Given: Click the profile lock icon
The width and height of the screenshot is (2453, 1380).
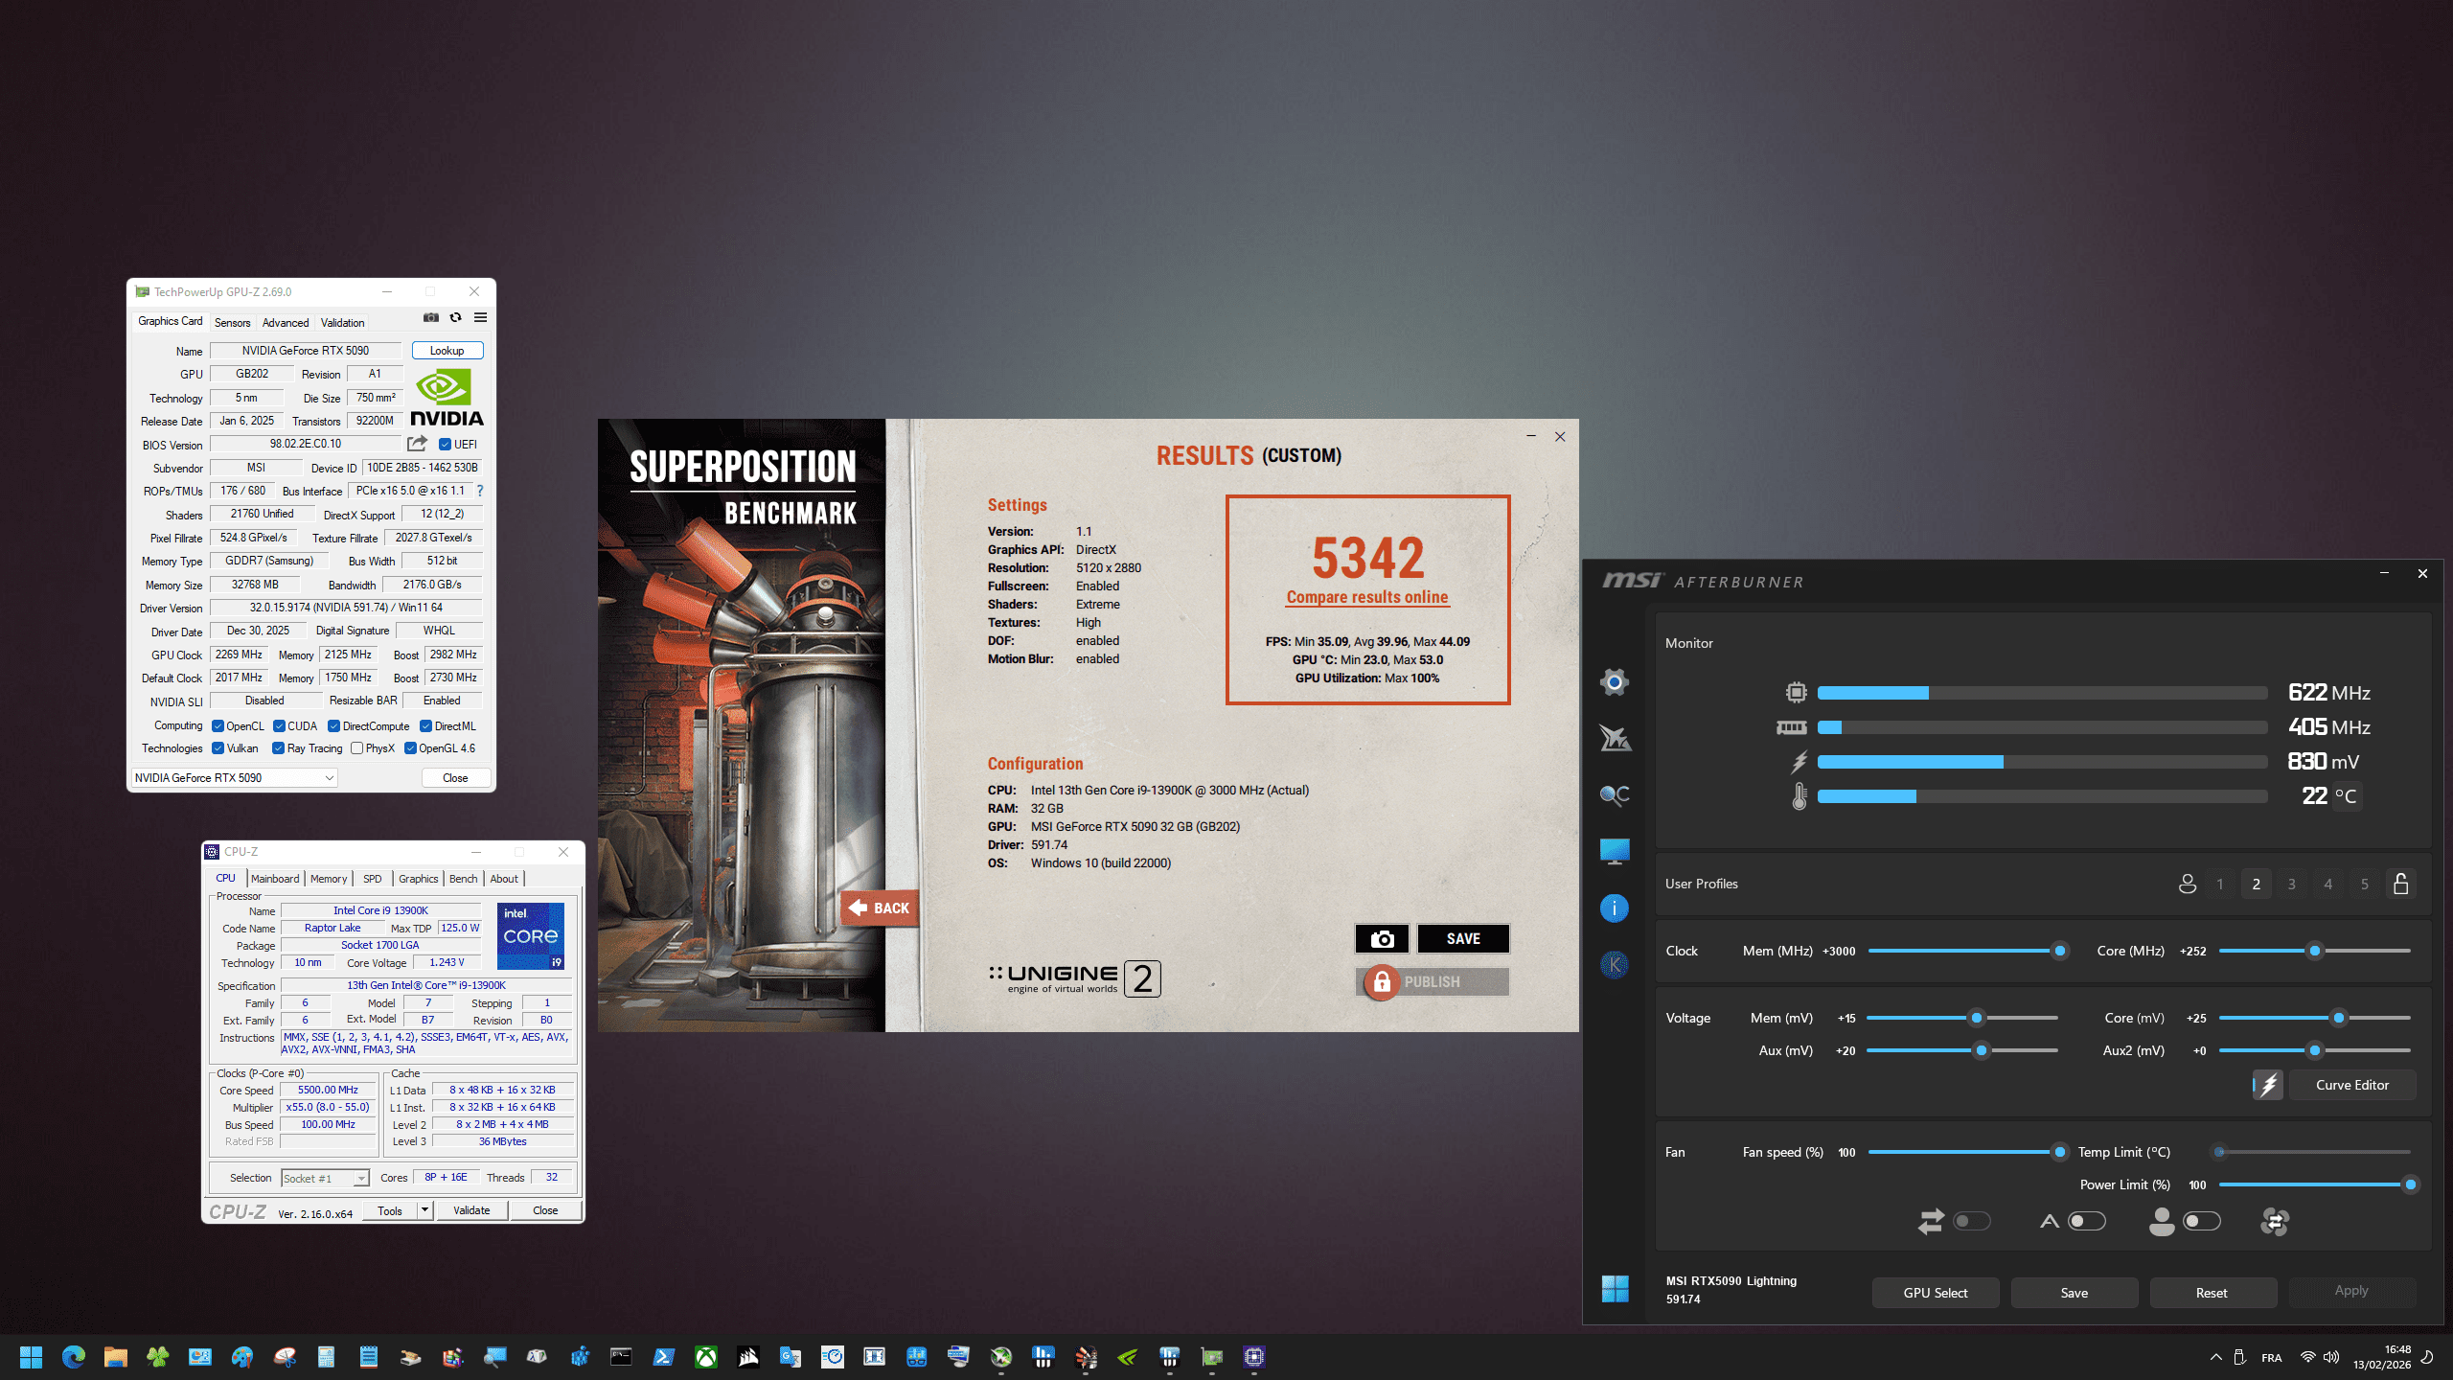Looking at the screenshot, I should tap(2400, 884).
